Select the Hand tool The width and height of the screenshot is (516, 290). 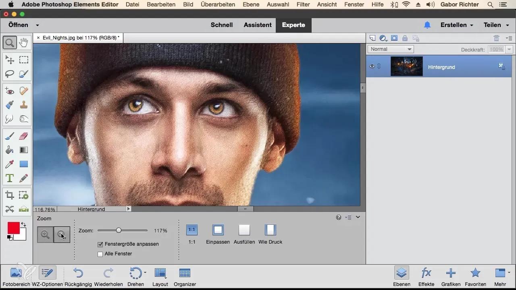[24, 42]
